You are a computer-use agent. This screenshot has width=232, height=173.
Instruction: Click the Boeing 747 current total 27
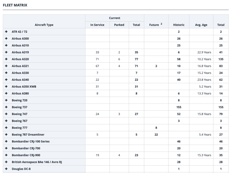136,114
